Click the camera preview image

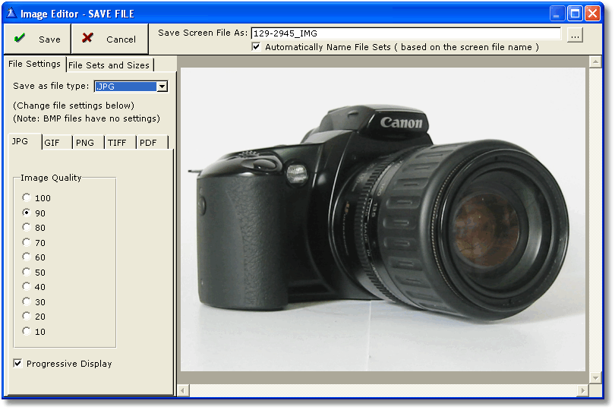point(383,219)
